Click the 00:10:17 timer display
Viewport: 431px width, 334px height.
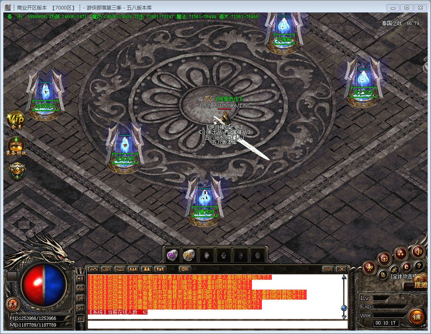[386, 323]
